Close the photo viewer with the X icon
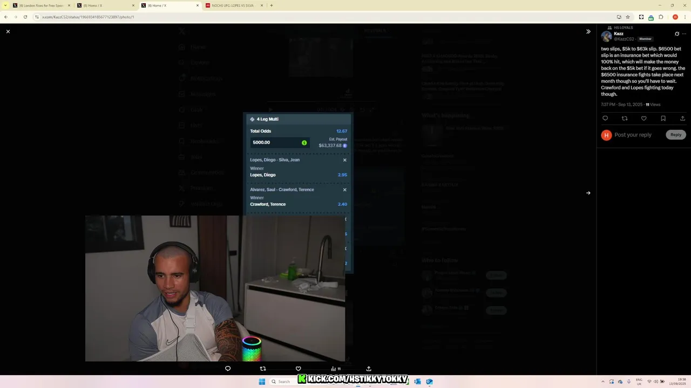 pyautogui.click(x=8, y=32)
